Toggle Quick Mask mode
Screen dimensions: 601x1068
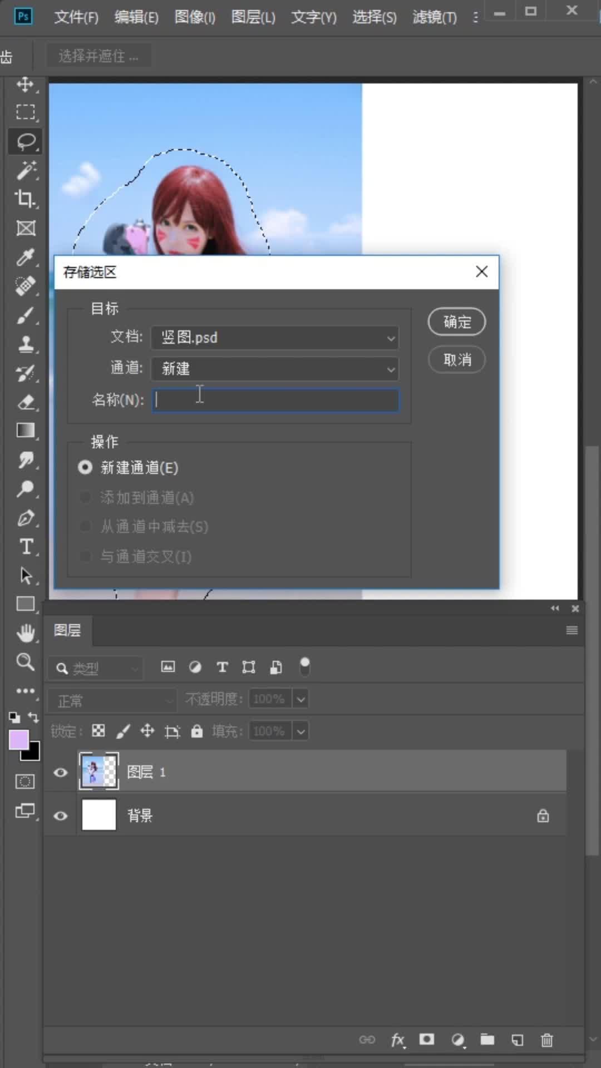[x=25, y=782]
